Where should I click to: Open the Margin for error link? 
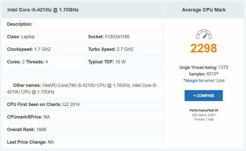200,81
